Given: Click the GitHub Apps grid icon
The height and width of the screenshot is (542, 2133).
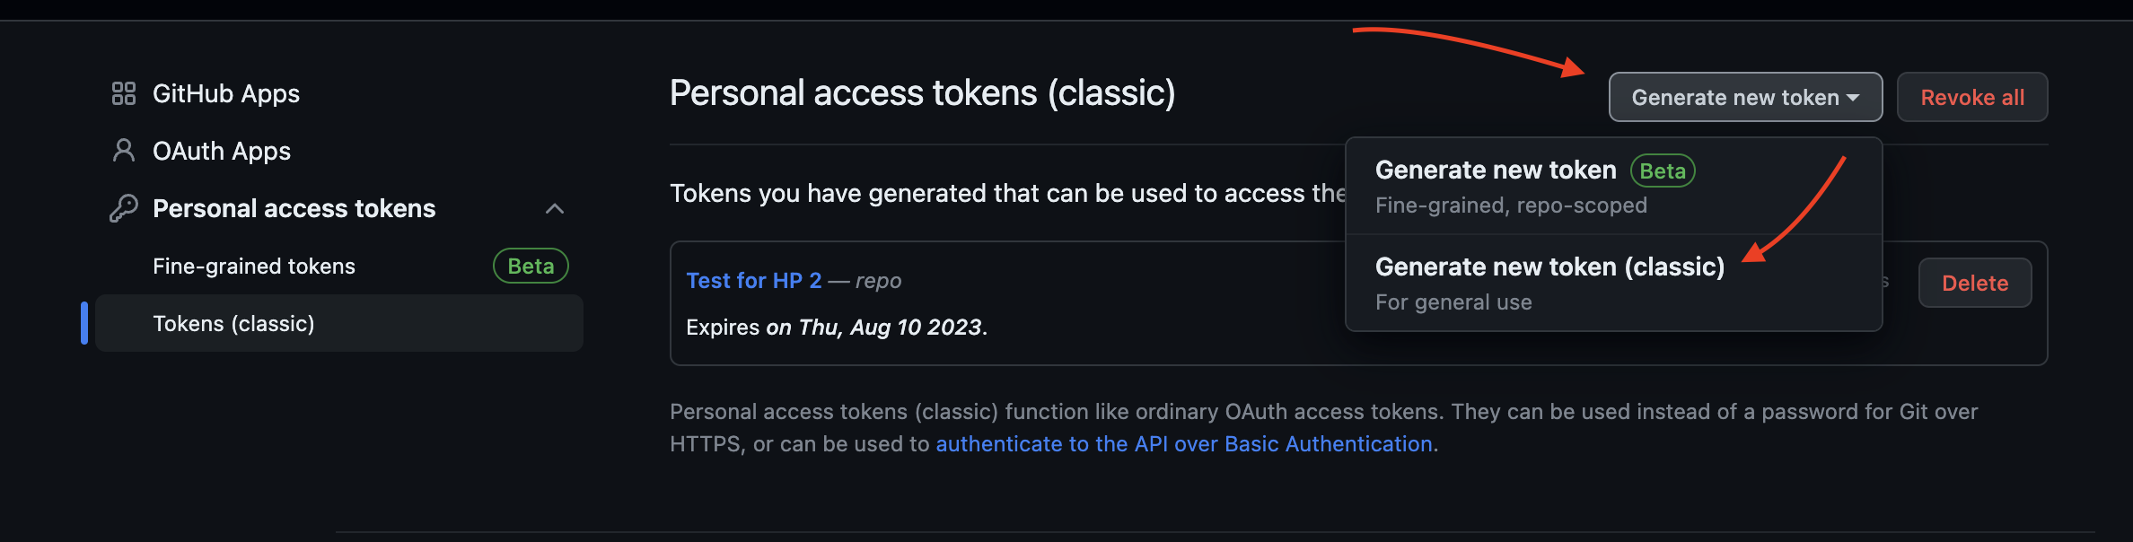Looking at the screenshot, I should point(123,93).
